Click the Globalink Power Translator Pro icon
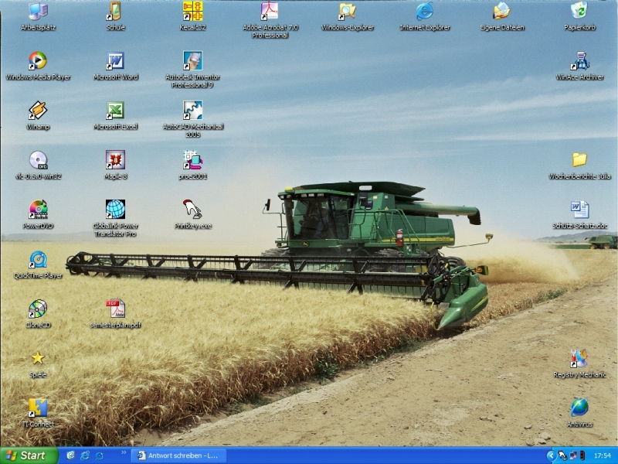618x464 pixels. 115,210
